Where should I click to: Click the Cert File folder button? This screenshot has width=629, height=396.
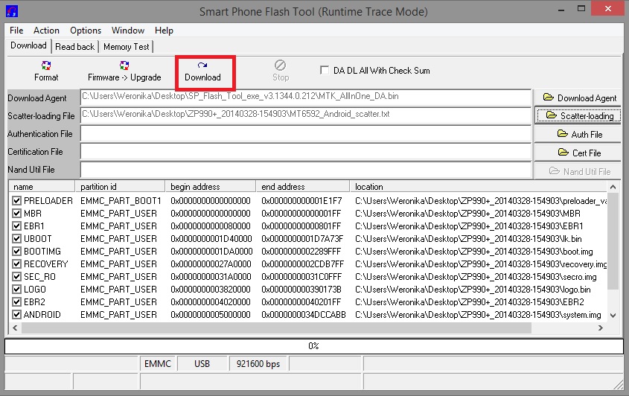(579, 153)
